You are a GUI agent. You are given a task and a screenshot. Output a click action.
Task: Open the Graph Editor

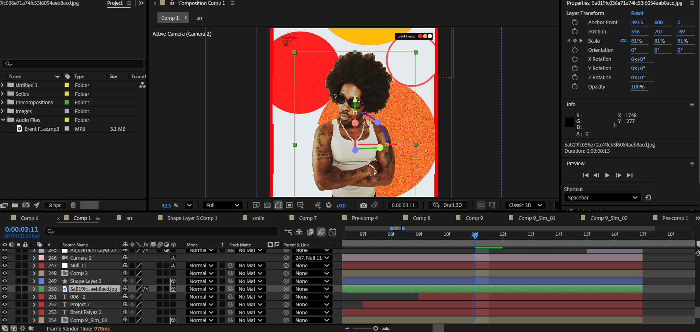point(332,232)
